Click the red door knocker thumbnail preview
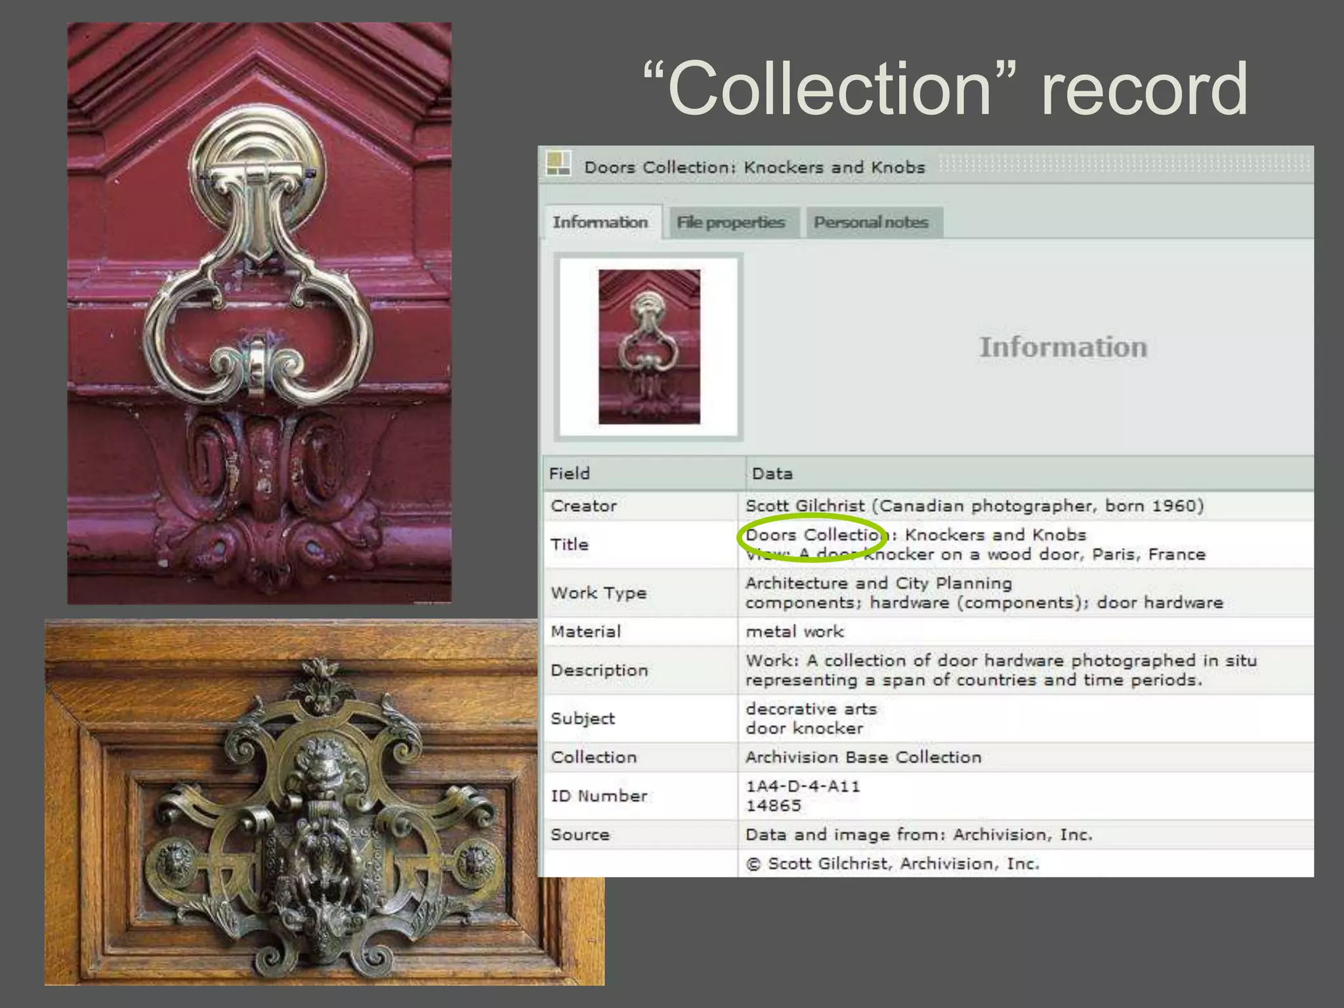The image size is (1344, 1008). (648, 346)
